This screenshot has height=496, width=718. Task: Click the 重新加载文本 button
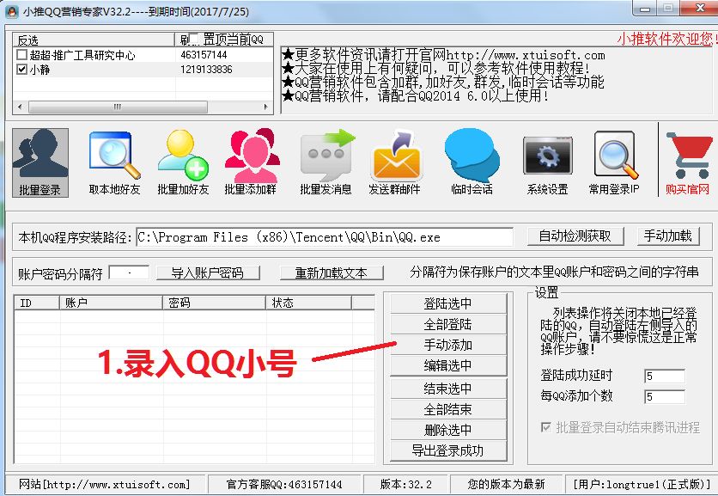pos(332,272)
